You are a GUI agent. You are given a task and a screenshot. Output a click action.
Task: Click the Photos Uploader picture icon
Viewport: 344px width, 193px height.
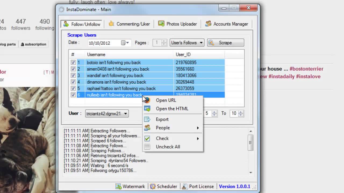(x=161, y=24)
